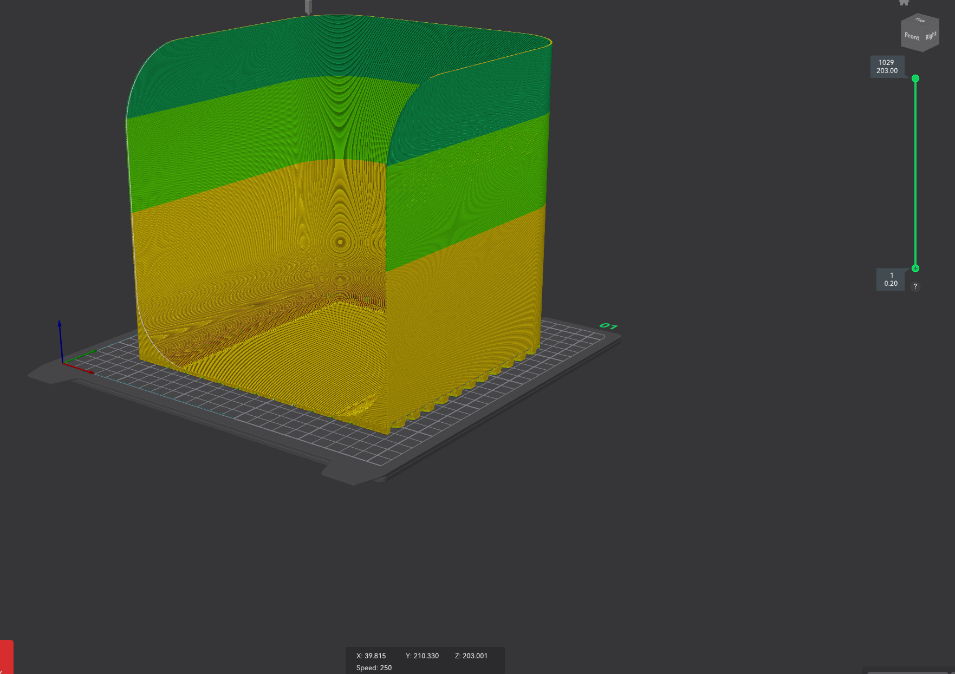The image size is (955, 674).
Task: Click the plus icon on lower slider handle
Action: [x=915, y=269]
